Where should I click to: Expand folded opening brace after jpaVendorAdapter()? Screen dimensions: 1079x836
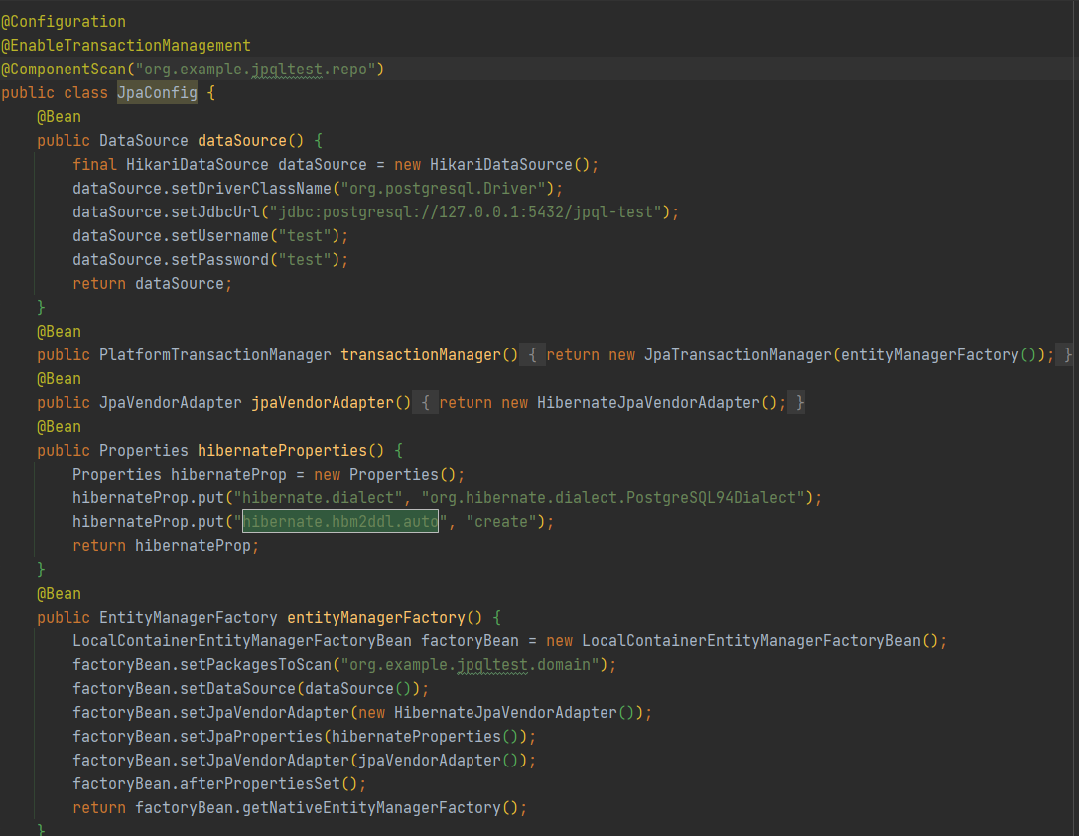(425, 402)
